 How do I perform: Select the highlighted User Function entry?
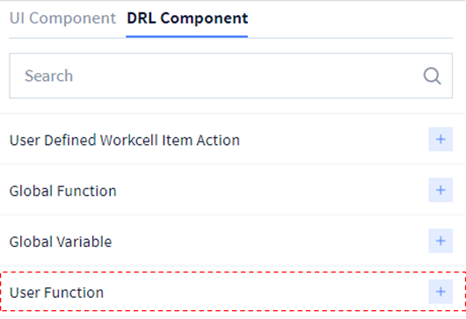pos(233,292)
